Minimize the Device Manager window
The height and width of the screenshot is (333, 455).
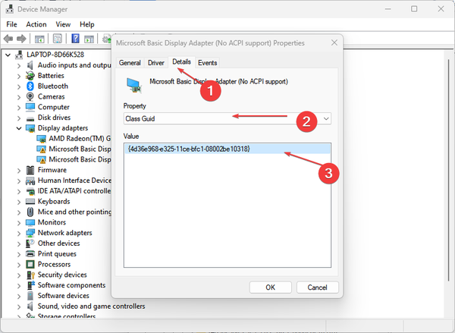(388, 9)
